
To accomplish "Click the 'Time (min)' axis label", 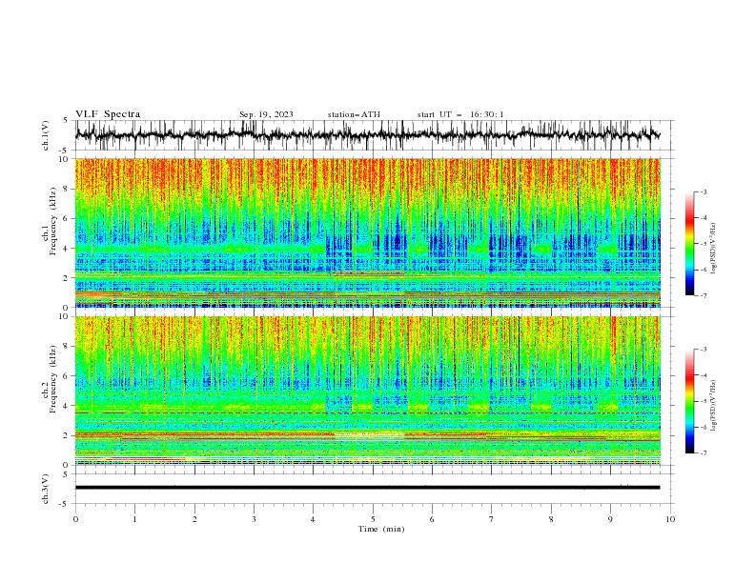I will (x=381, y=529).
